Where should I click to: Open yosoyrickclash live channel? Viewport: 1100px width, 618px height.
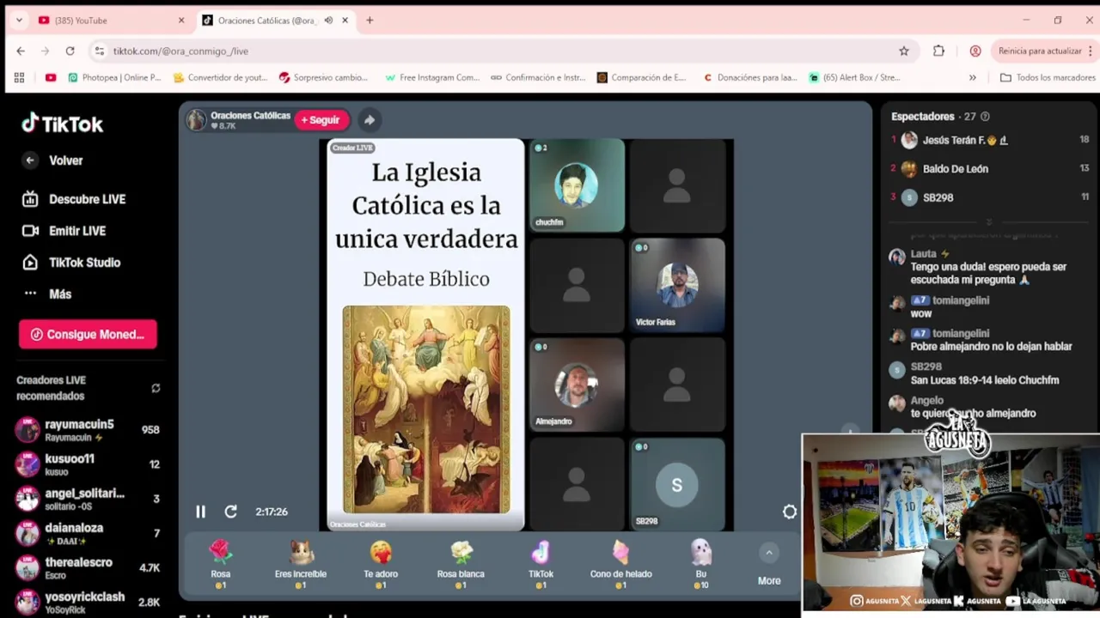pyautogui.click(x=88, y=602)
